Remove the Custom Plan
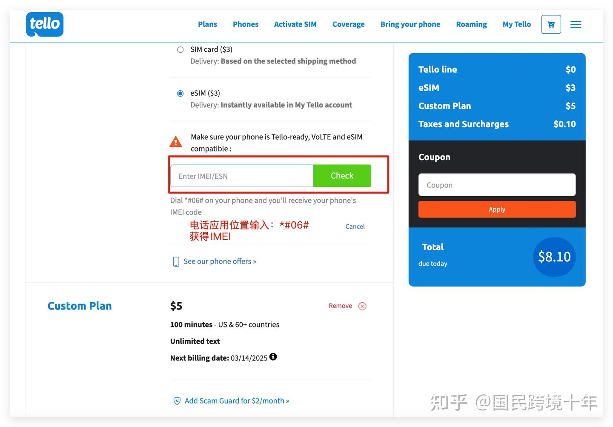This screenshot has width=613, height=427. [x=341, y=306]
